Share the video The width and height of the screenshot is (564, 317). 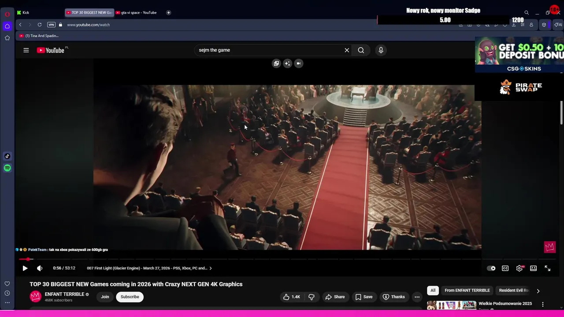click(335, 297)
